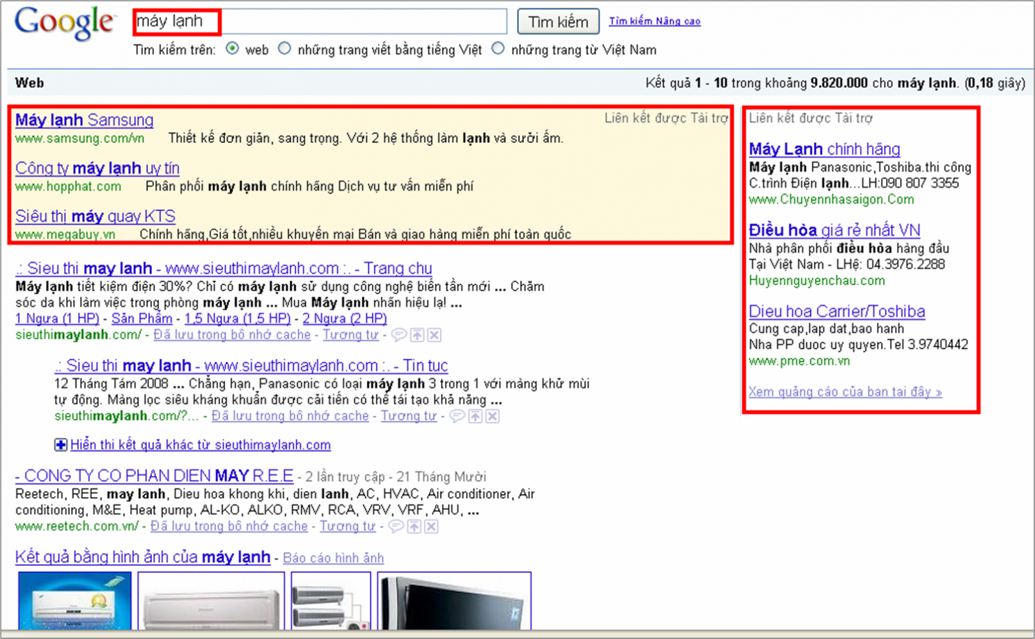
Task: Open the 'Siêu thị máy quay KTS' ad
Action: tap(95, 216)
